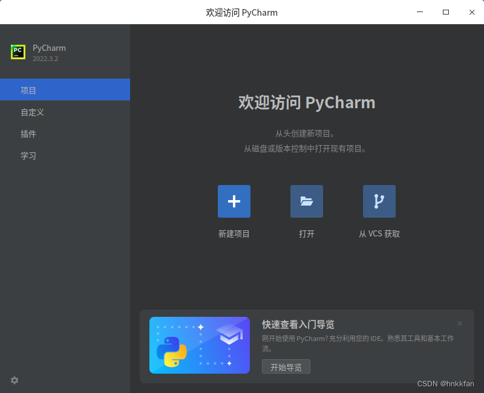
Task: Switch to the 插件 section
Action: click(x=65, y=134)
